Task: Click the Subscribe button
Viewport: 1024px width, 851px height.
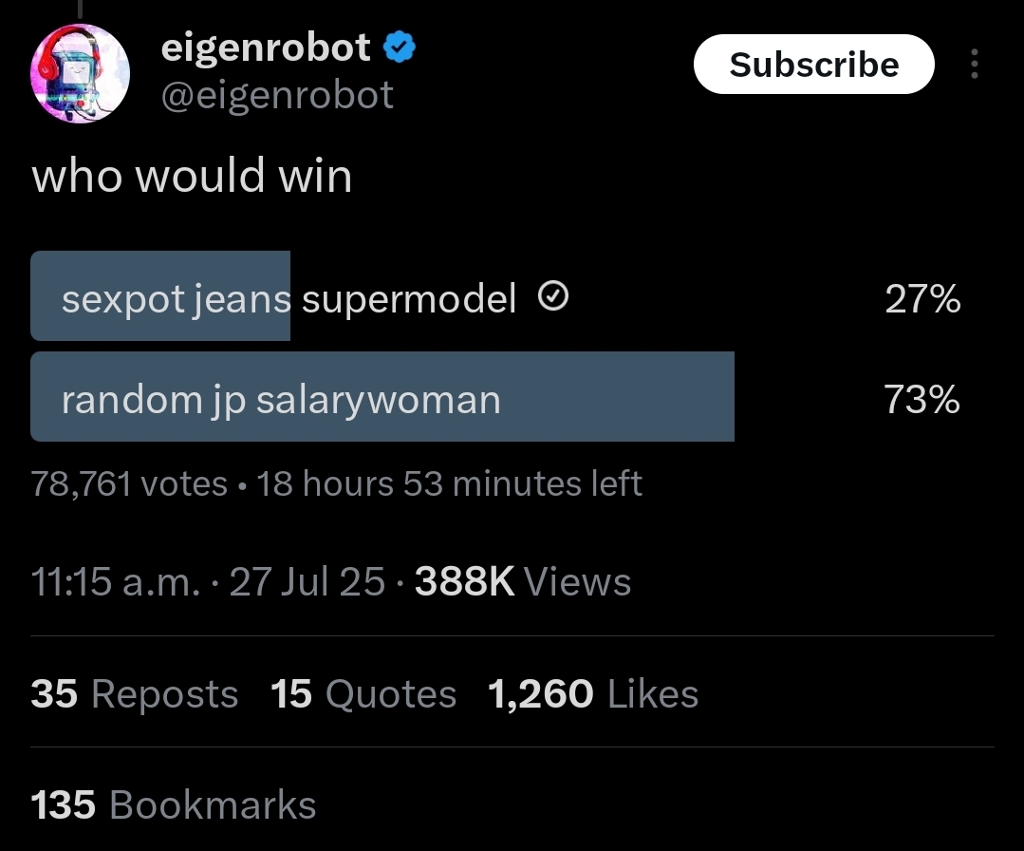Action: 813,64
